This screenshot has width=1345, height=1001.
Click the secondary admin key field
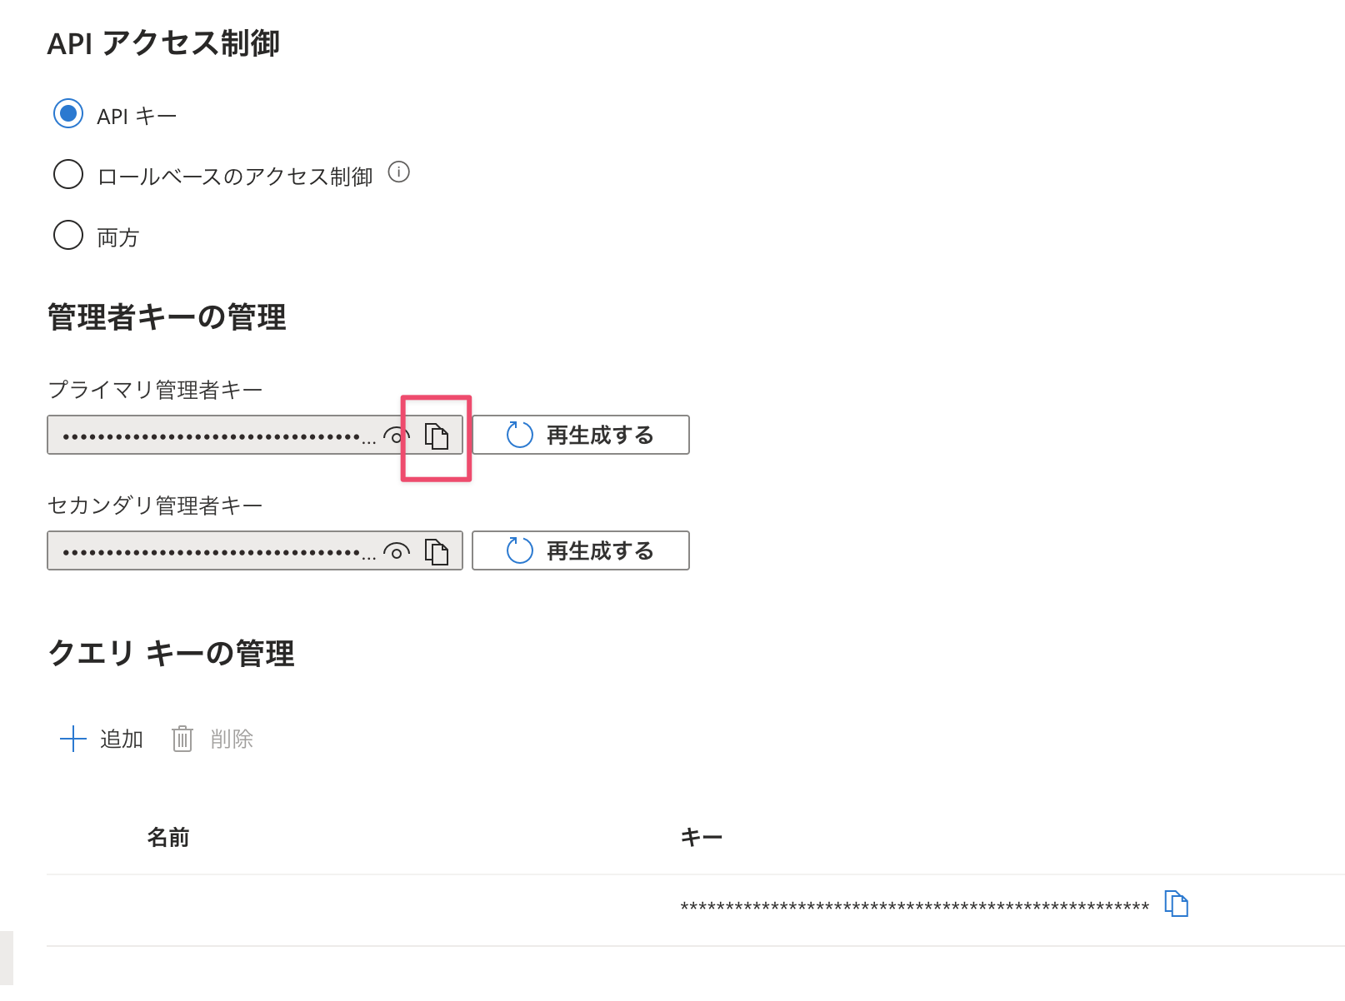click(x=212, y=551)
